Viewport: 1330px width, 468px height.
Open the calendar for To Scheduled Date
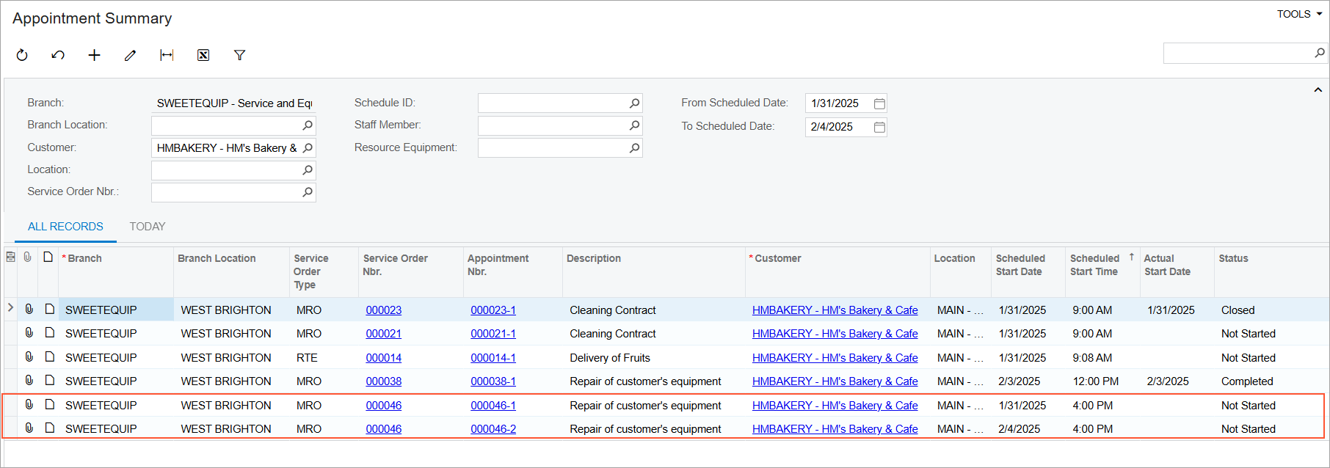point(879,127)
